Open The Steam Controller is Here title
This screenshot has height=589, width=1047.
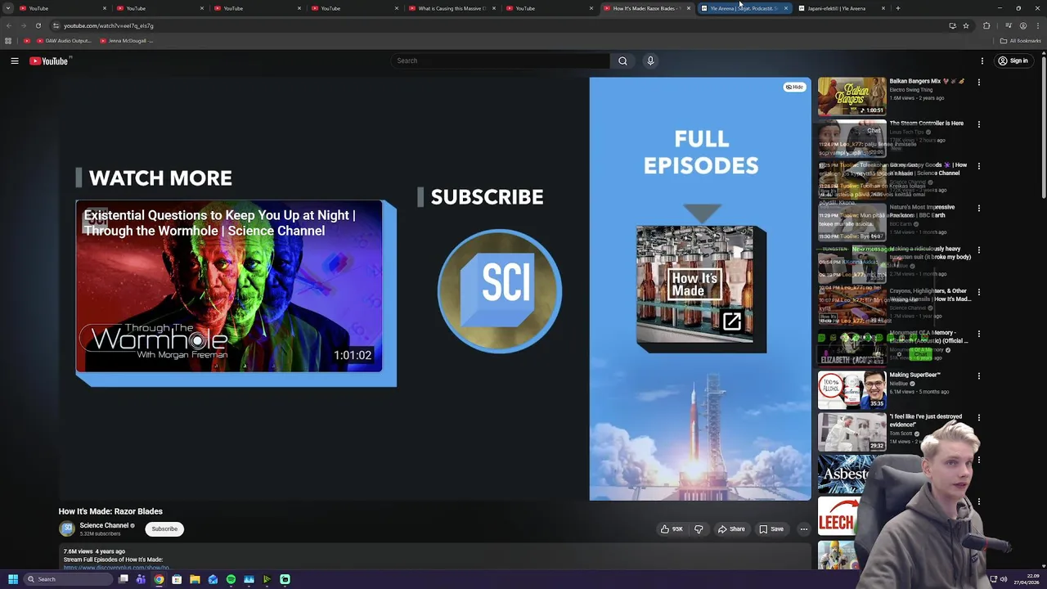coord(926,124)
